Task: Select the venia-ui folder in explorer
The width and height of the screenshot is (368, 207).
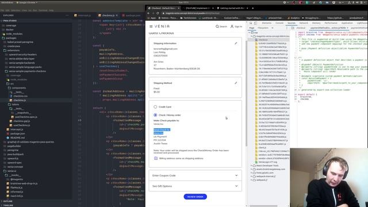Action: point(11,171)
